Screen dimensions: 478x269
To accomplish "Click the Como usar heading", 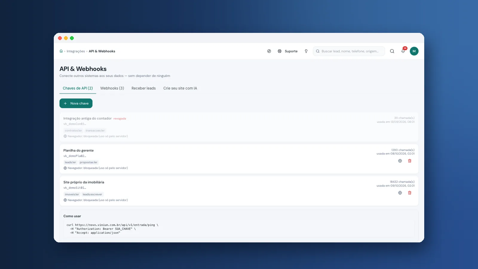I will click(72, 216).
